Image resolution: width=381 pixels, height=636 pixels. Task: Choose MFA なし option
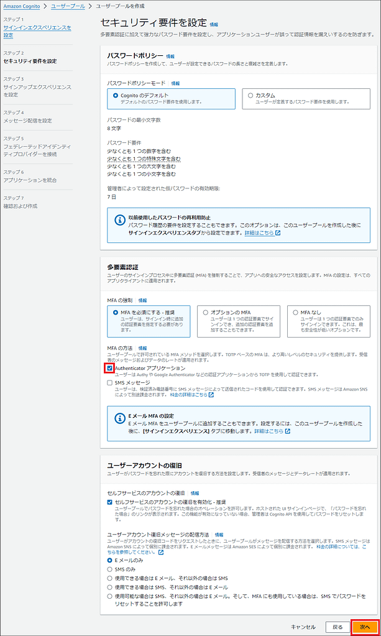coord(296,312)
